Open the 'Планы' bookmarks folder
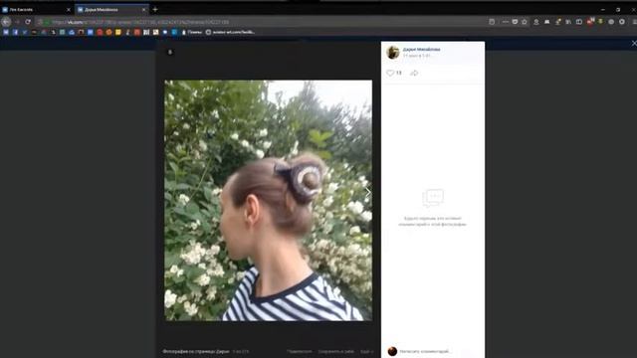This screenshot has height=358, width=637. tap(192, 32)
